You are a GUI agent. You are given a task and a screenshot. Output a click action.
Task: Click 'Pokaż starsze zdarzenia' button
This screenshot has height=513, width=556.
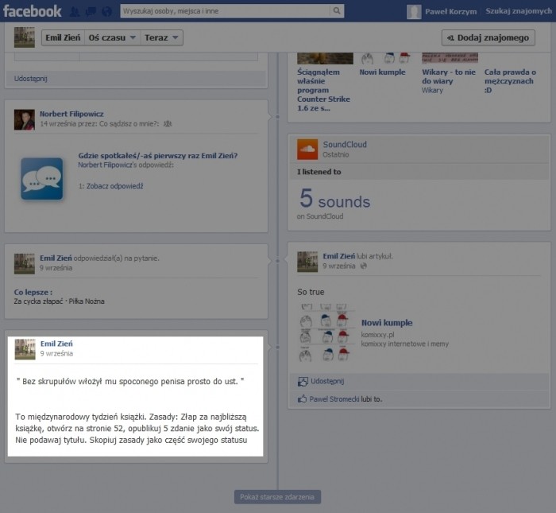coord(277,497)
